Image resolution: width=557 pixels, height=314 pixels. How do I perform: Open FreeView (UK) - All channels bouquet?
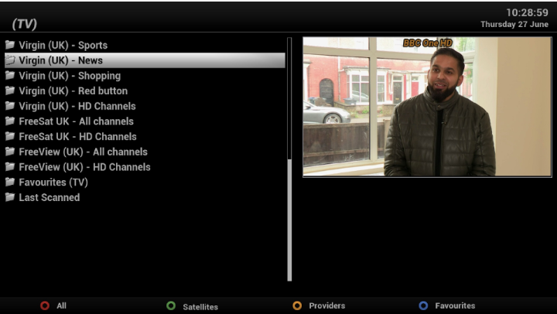[145, 152]
